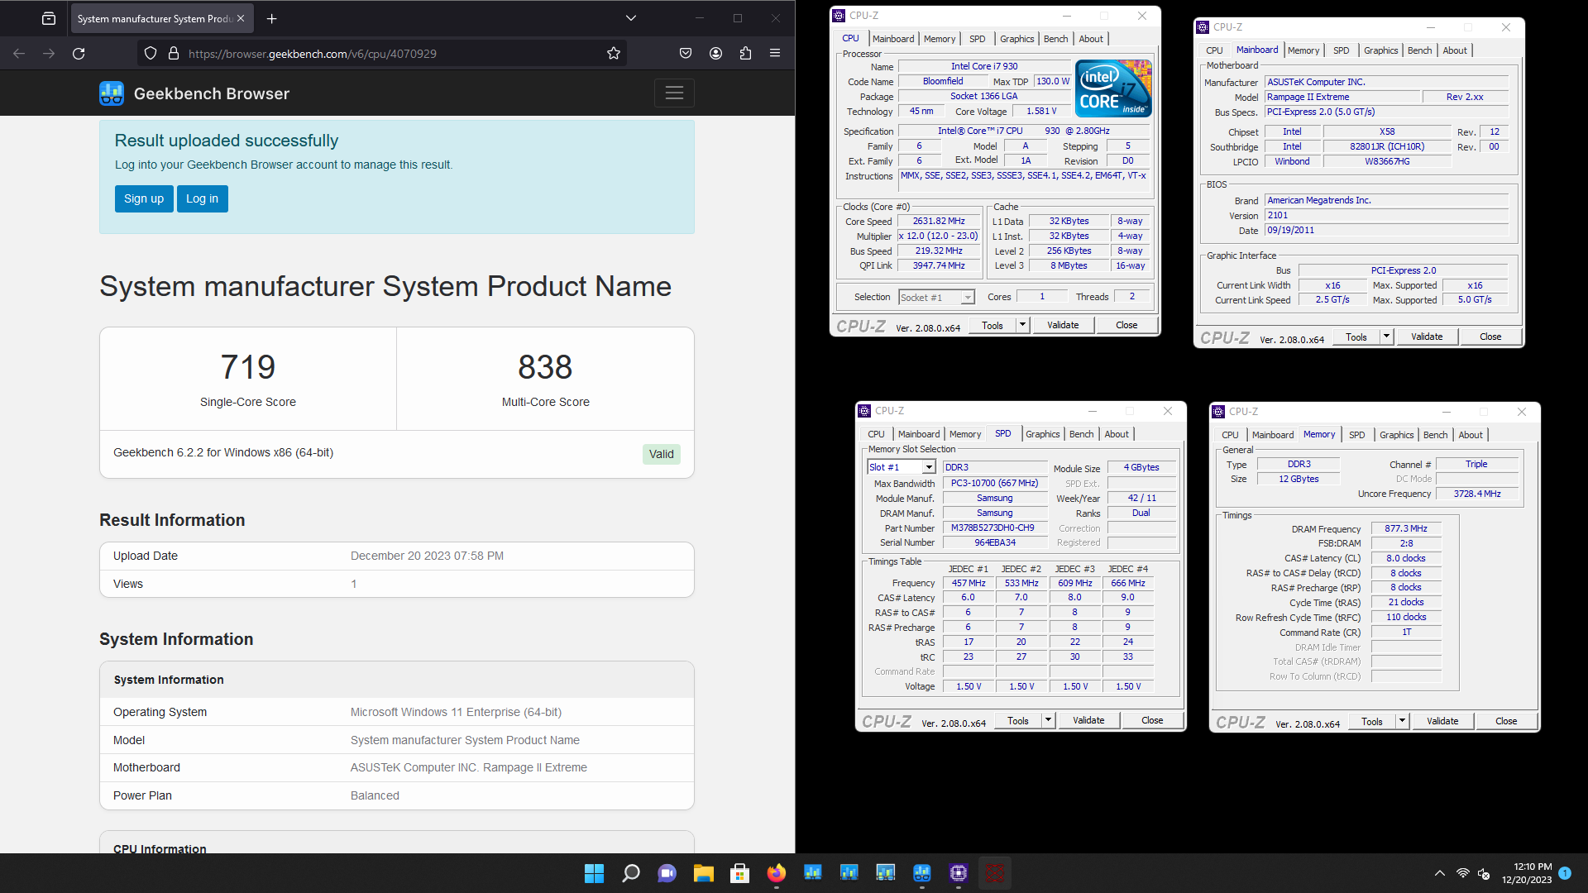Image resolution: width=1588 pixels, height=893 pixels.
Task: Click the Firefox recent browsing icon
Action: point(49,18)
